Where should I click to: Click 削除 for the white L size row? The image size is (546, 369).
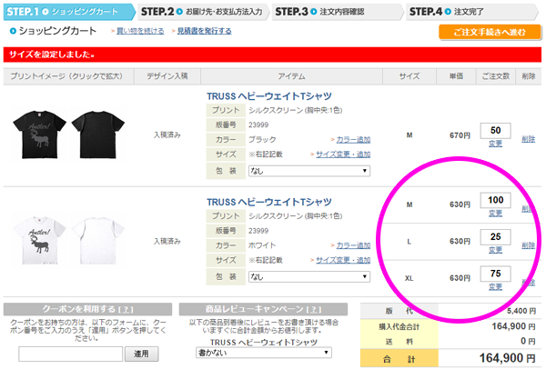[528, 245]
